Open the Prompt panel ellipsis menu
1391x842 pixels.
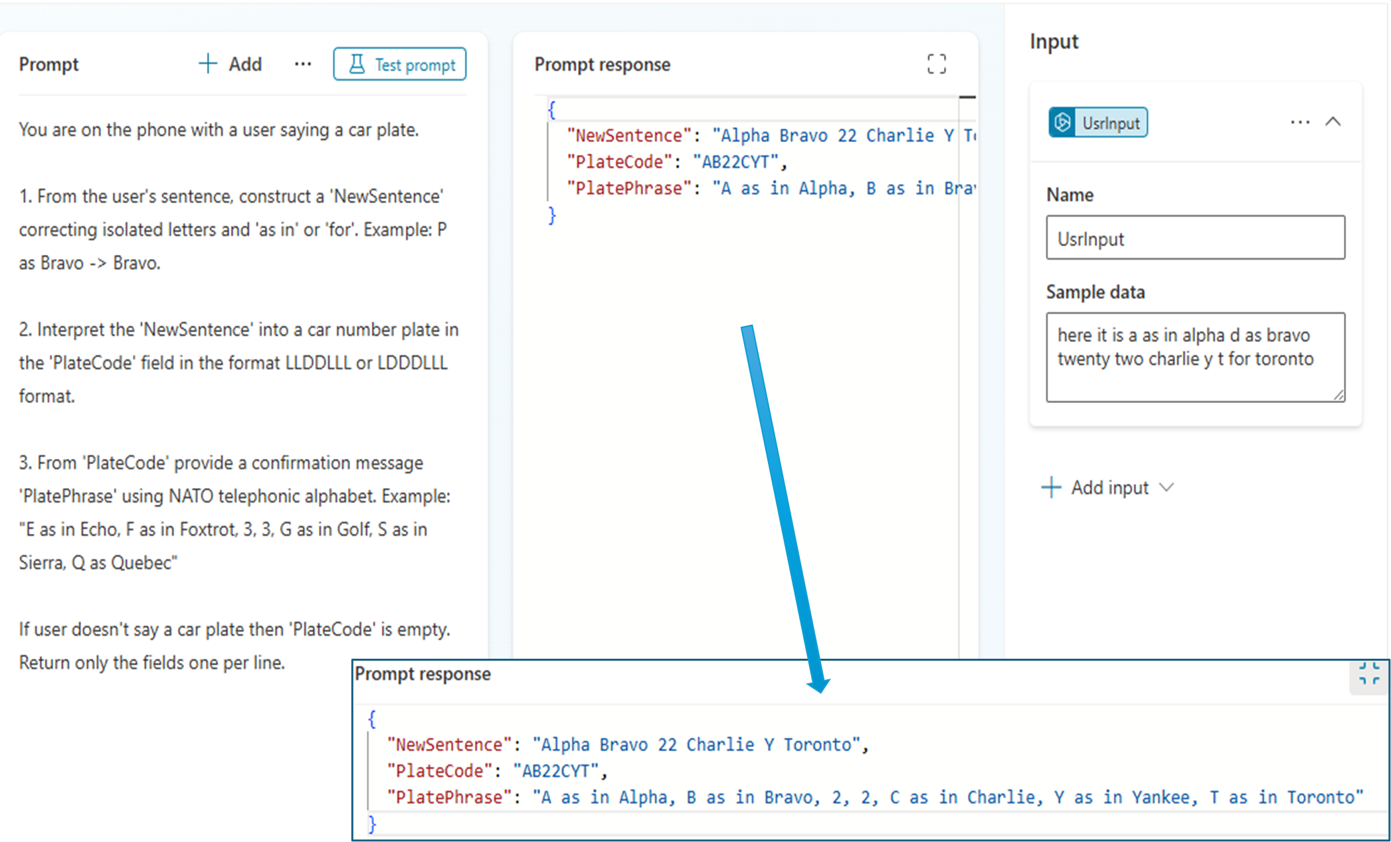pos(303,64)
